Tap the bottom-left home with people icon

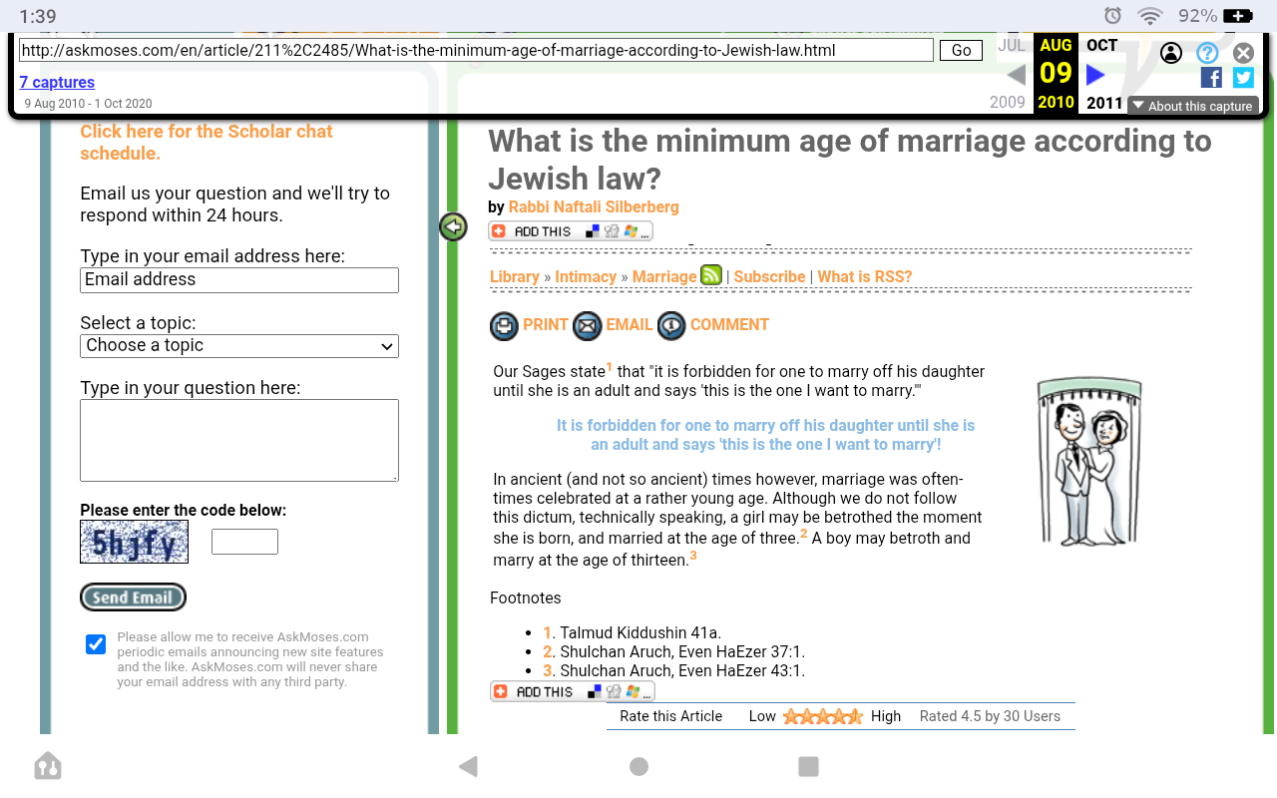tap(48, 766)
